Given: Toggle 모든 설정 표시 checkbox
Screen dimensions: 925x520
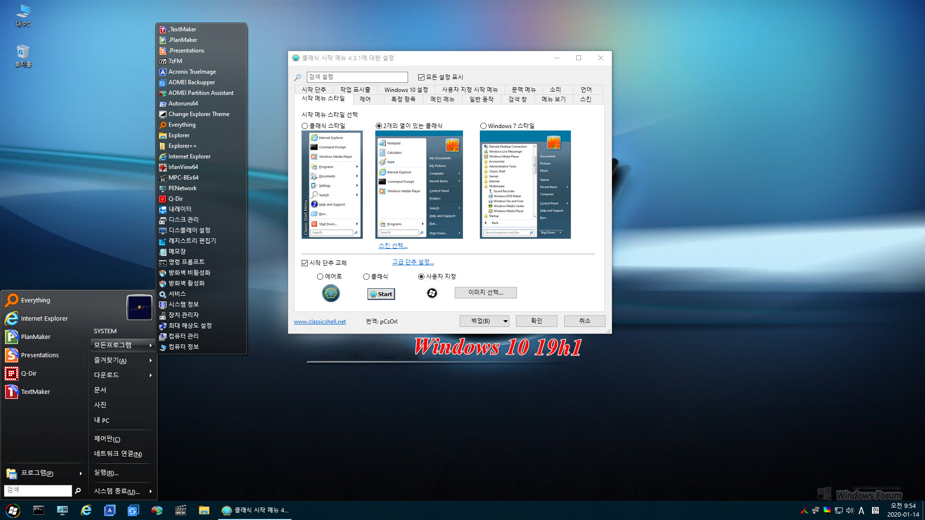Looking at the screenshot, I should pos(421,77).
